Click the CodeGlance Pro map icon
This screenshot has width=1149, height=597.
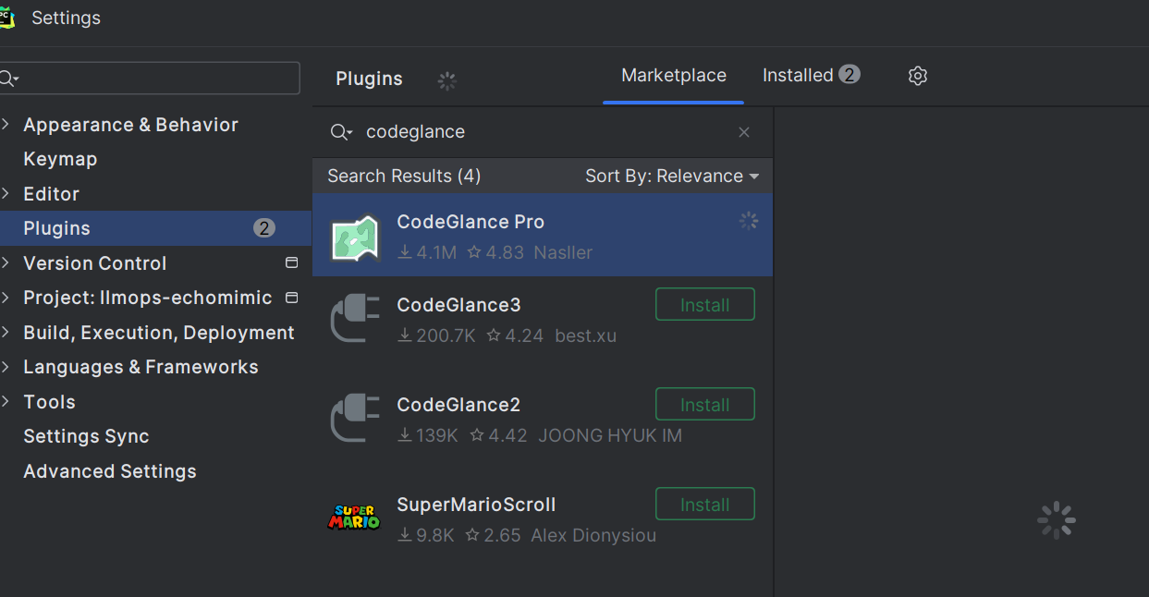(x=355, y=238)
